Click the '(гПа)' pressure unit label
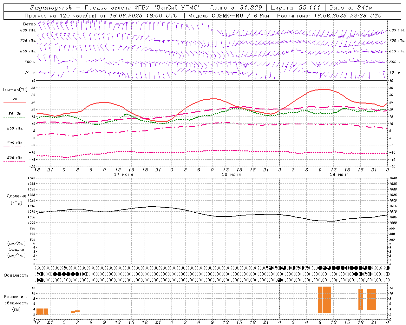Viewport: 406px width, 325px height. click(16, 203)
